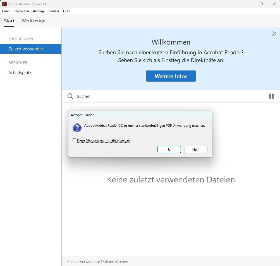
Task: Minimize the Acrobat Reader window
Action: point(248,4)
